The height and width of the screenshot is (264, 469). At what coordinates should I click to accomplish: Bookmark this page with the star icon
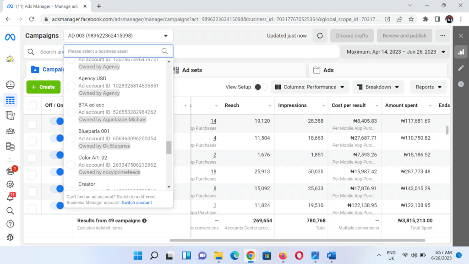click(x=411, y=19)
